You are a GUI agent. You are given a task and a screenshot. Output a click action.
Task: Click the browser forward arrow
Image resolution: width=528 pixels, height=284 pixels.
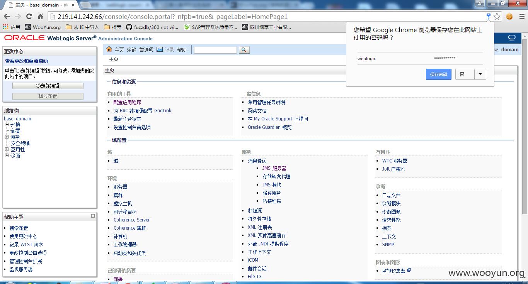(x=18, y=17)
